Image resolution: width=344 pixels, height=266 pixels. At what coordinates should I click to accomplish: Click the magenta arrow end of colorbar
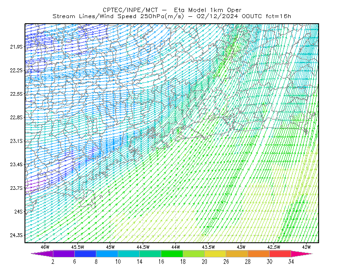pyautogui.click(x=302, y=254)
